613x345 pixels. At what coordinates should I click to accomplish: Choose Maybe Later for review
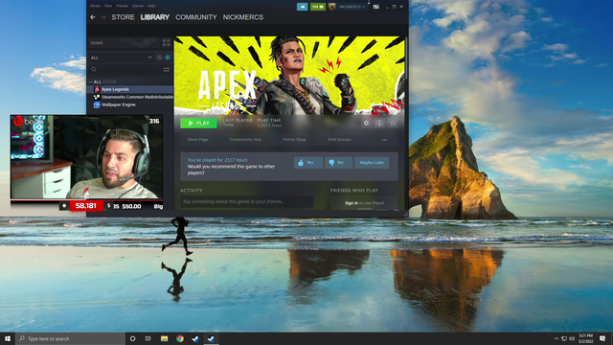click(x=372, y=162)
